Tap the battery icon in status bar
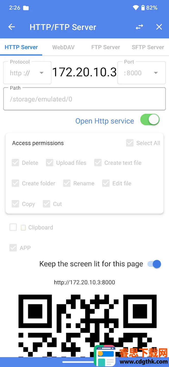The image size is (169, 367). click(143, 8)
